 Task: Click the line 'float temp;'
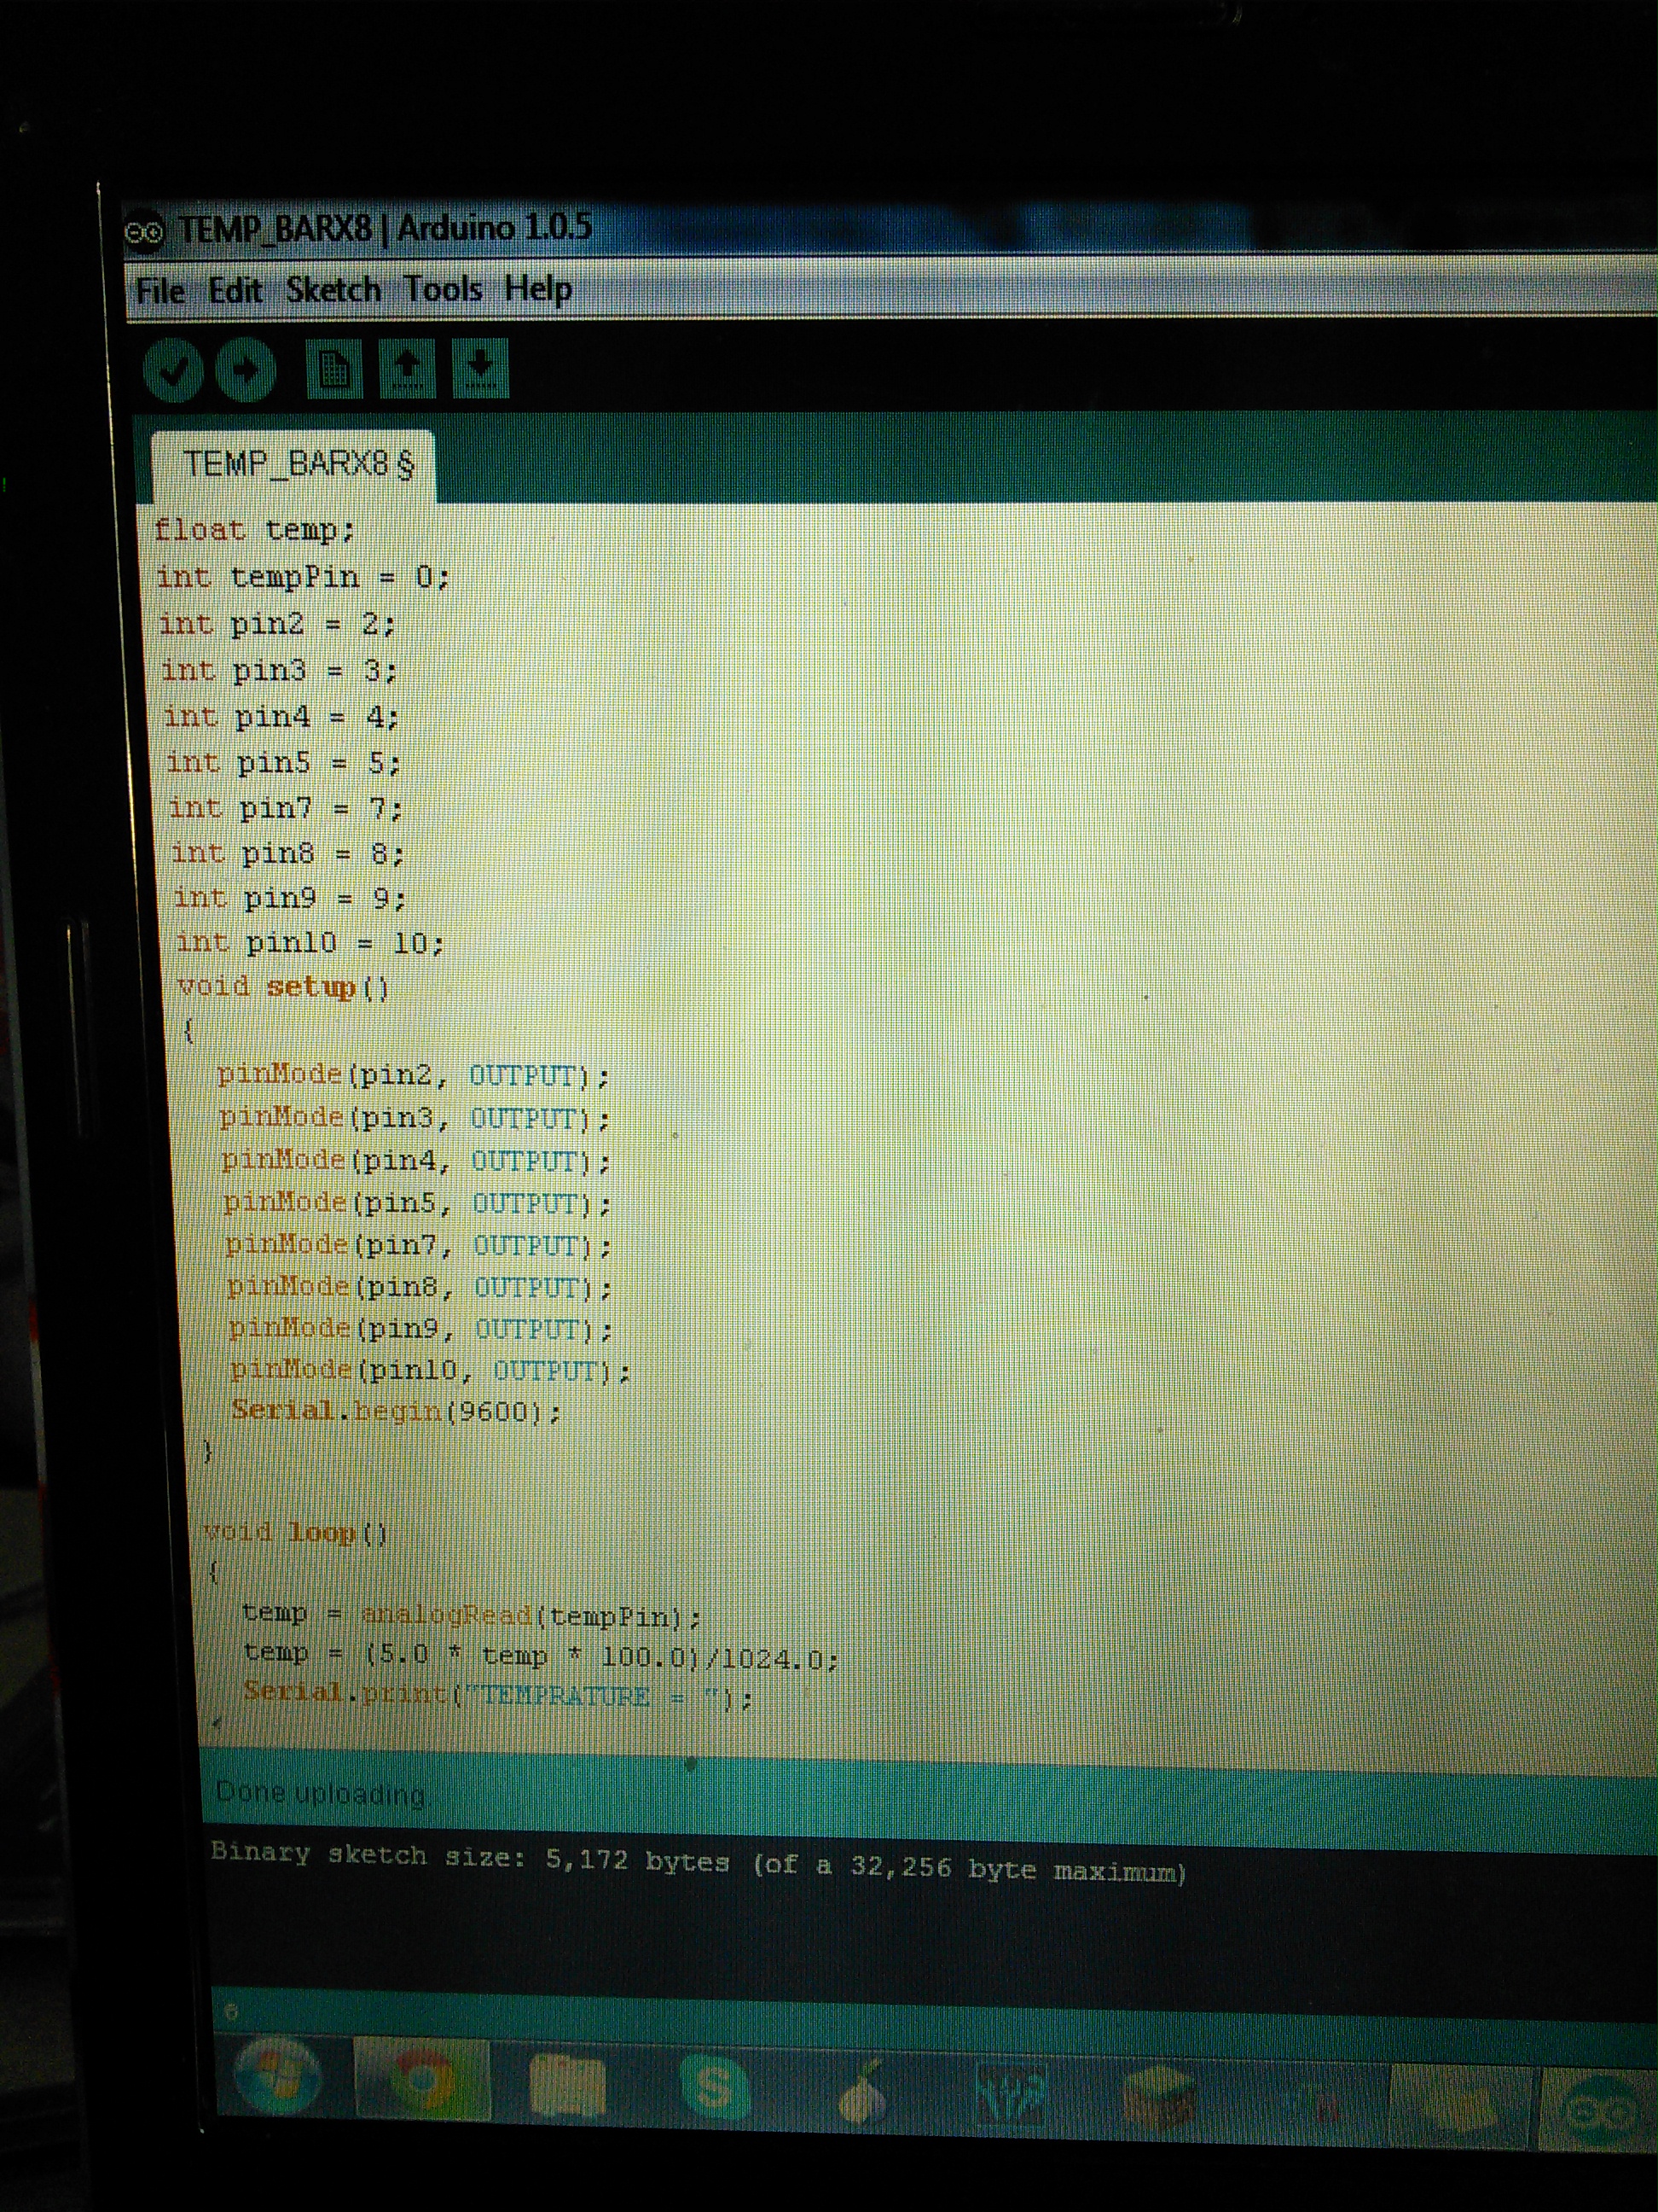tap(255, 530)
